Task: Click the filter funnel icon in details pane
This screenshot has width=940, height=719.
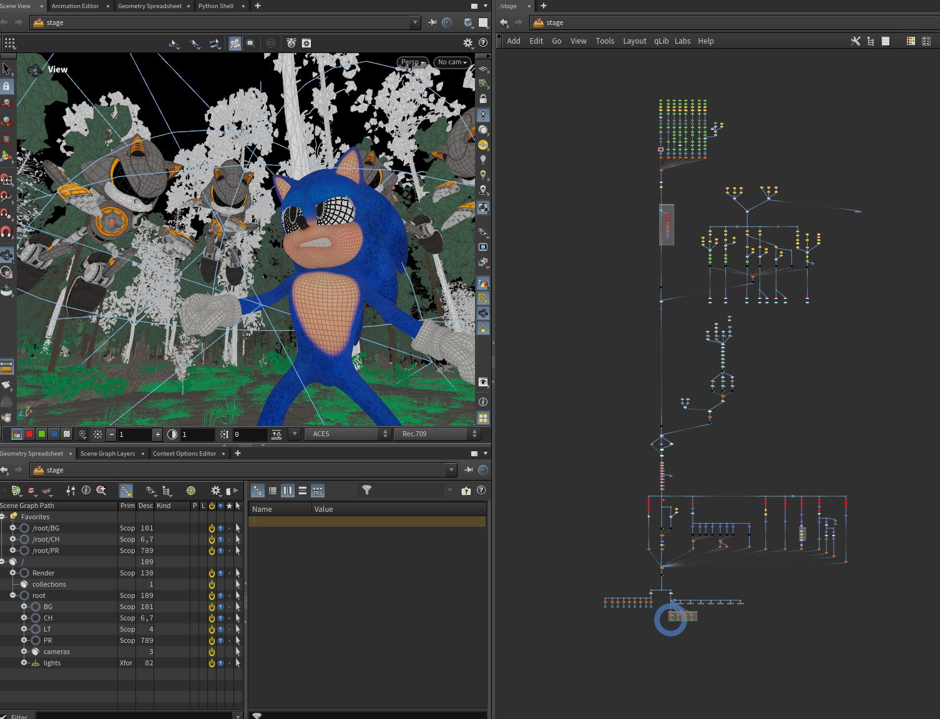Action: (x=367, y=491)
